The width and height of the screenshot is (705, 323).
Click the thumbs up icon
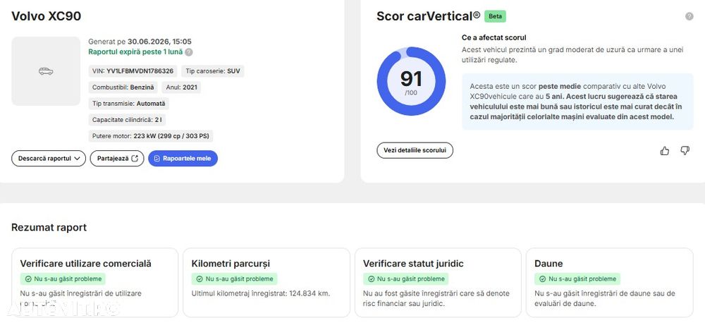(665, 151)
